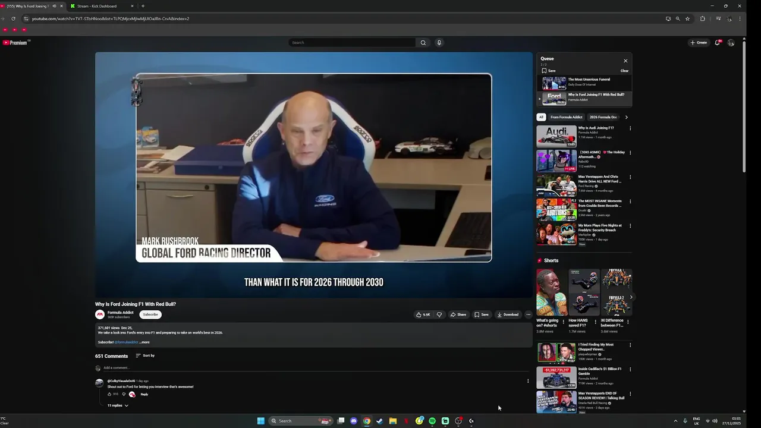Click the search magnifier button in YouTube
This screenshot has width=761, height=428.
point(423,43)
